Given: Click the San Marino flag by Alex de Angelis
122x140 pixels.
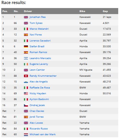Looking at the screenshot, I should pyautogui.click(x=26, y=82).
